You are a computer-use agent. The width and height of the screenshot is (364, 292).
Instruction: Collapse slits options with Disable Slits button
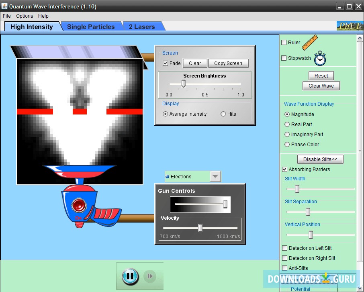point(320,159)
